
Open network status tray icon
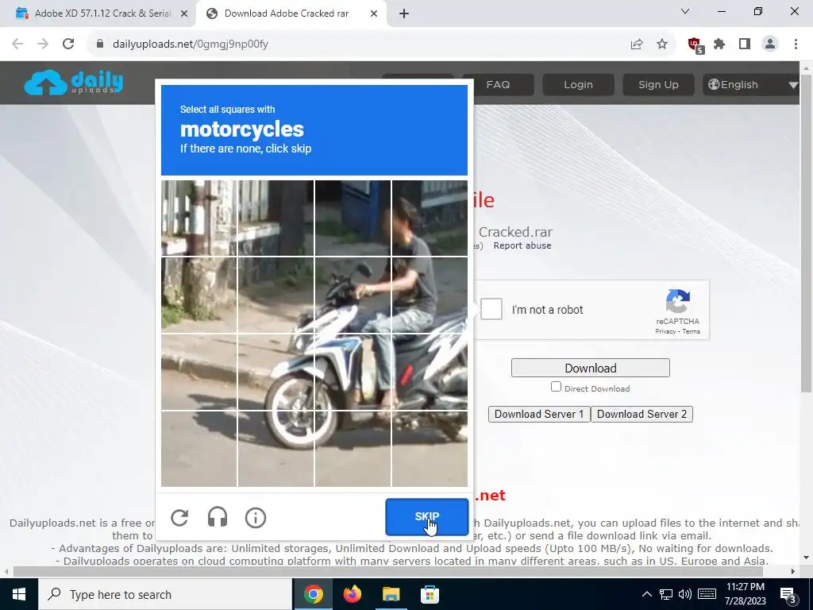coord(666,594)
